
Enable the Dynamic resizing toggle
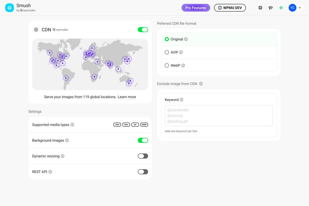pos(143,156)
